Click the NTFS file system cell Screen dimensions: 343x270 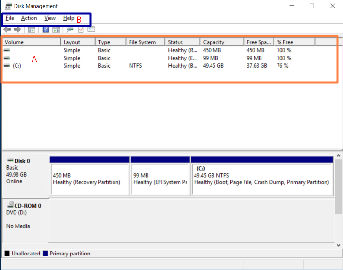tap(135, 66)
